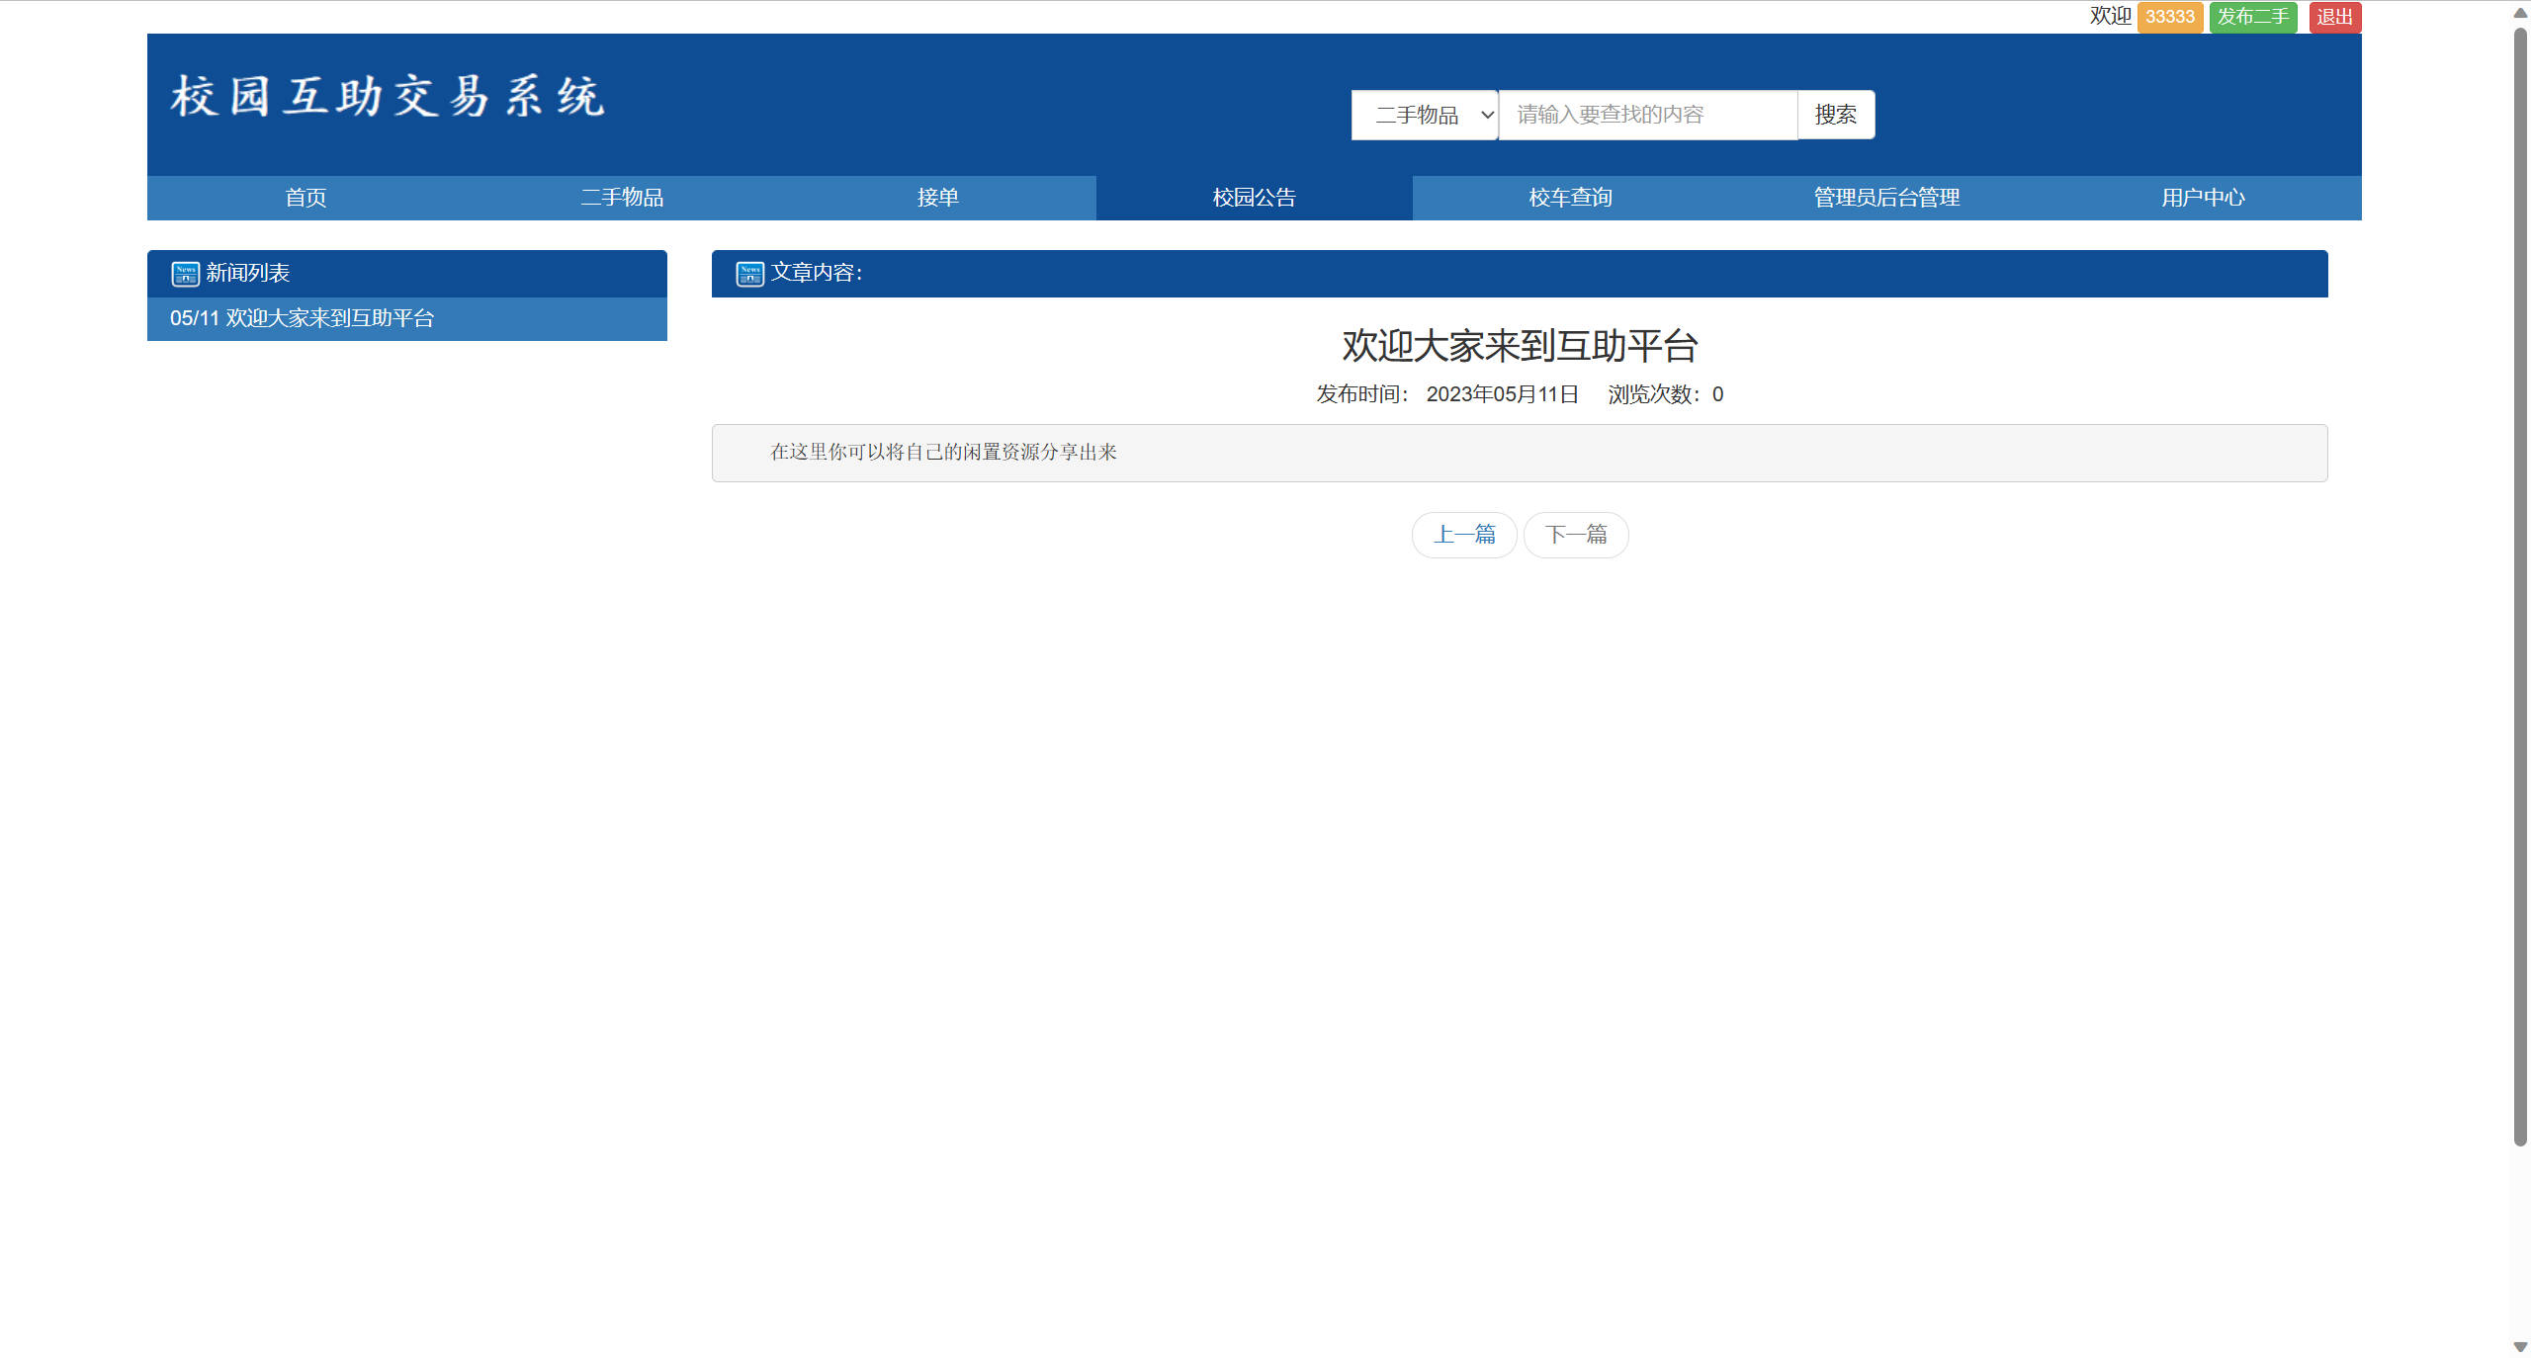Select the 校园公告 tab
The width and height of the screenshot is (2531, 1358).
(1253, 198)
